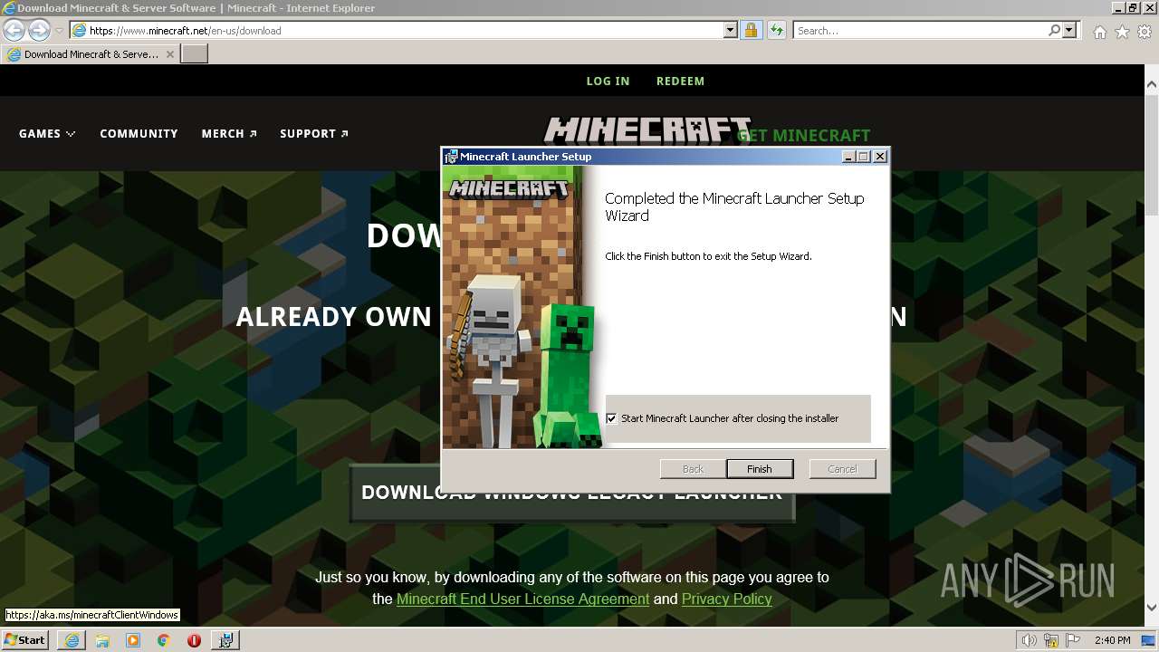Click the search magnifier icon
1159x652 pixels.
pos(1054,30)
